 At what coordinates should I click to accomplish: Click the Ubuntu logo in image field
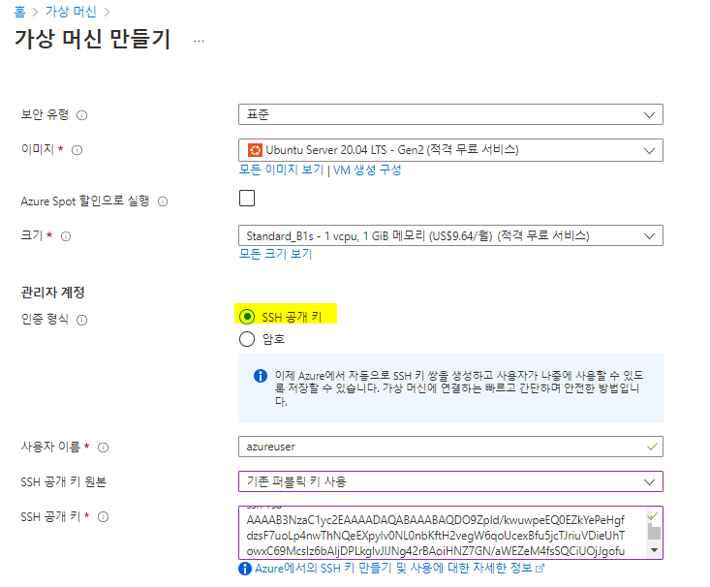255,150
